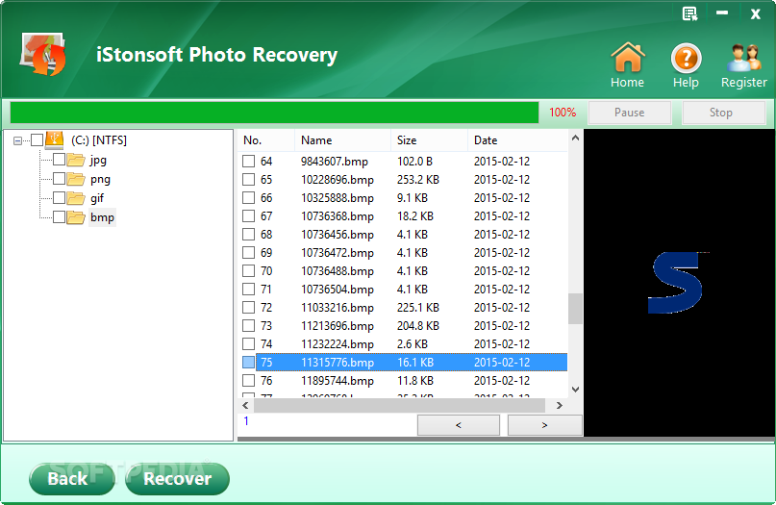The height and width of the screenshot is (505, 776).
Task: Check the gif folder checkbox
Action: pyautogui.click(x=59, y=197)
